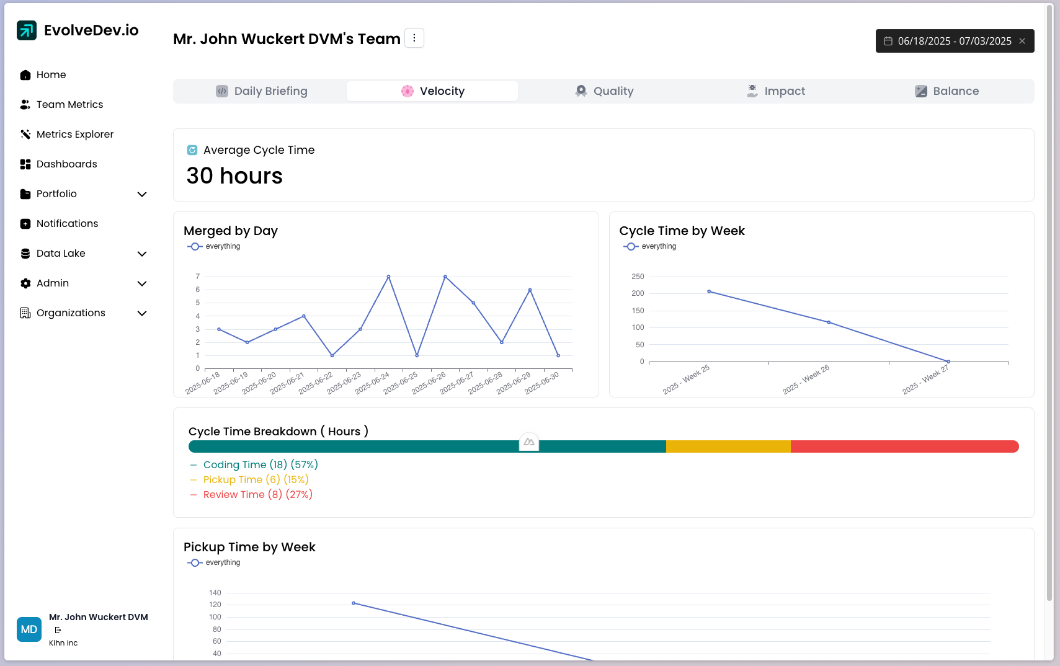Viewport: 1060px width, 666px height.
Task: Open the team options kebab menu
Action: 414,38
